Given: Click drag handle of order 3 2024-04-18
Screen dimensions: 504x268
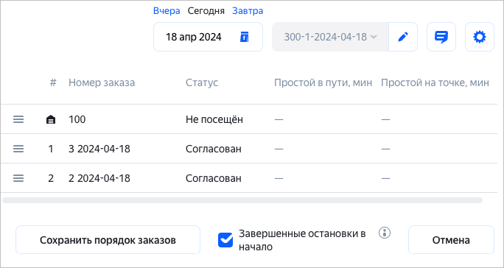Looking at the screenshot, I should [x=18, y=149].
